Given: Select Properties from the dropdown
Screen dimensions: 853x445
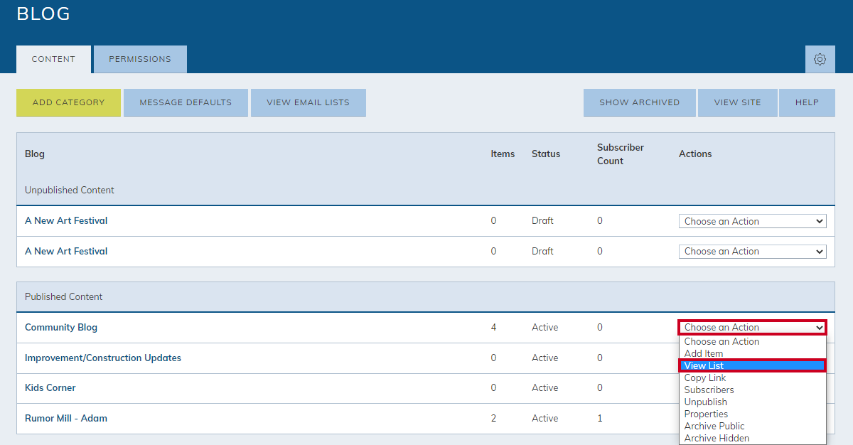Looking at the screenshot, I should click(753, 414).
